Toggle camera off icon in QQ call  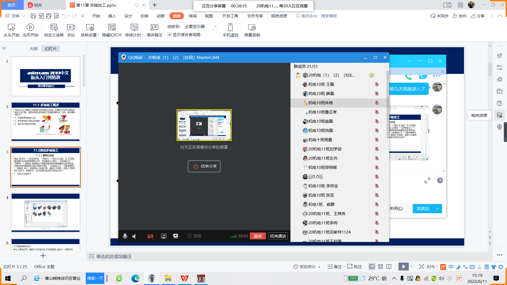[150, 236]
